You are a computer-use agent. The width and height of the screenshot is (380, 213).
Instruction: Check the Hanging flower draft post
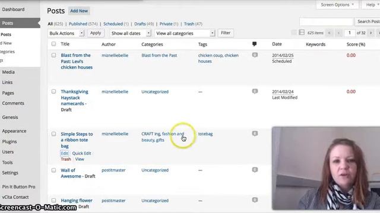(53, 201)
